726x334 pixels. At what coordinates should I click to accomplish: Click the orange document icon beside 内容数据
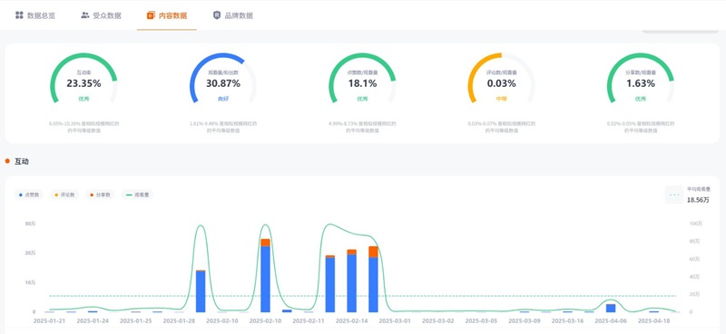point(150,15)
